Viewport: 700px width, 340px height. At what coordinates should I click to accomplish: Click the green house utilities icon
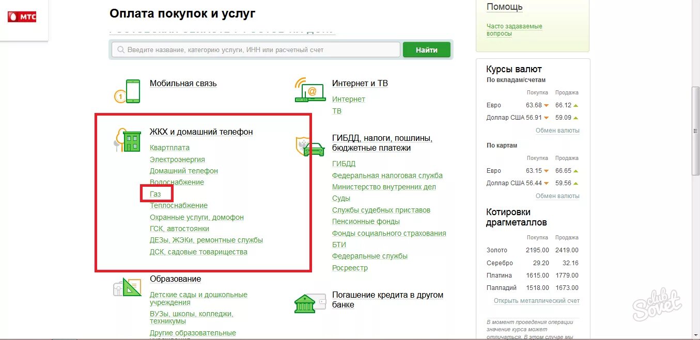127,139
